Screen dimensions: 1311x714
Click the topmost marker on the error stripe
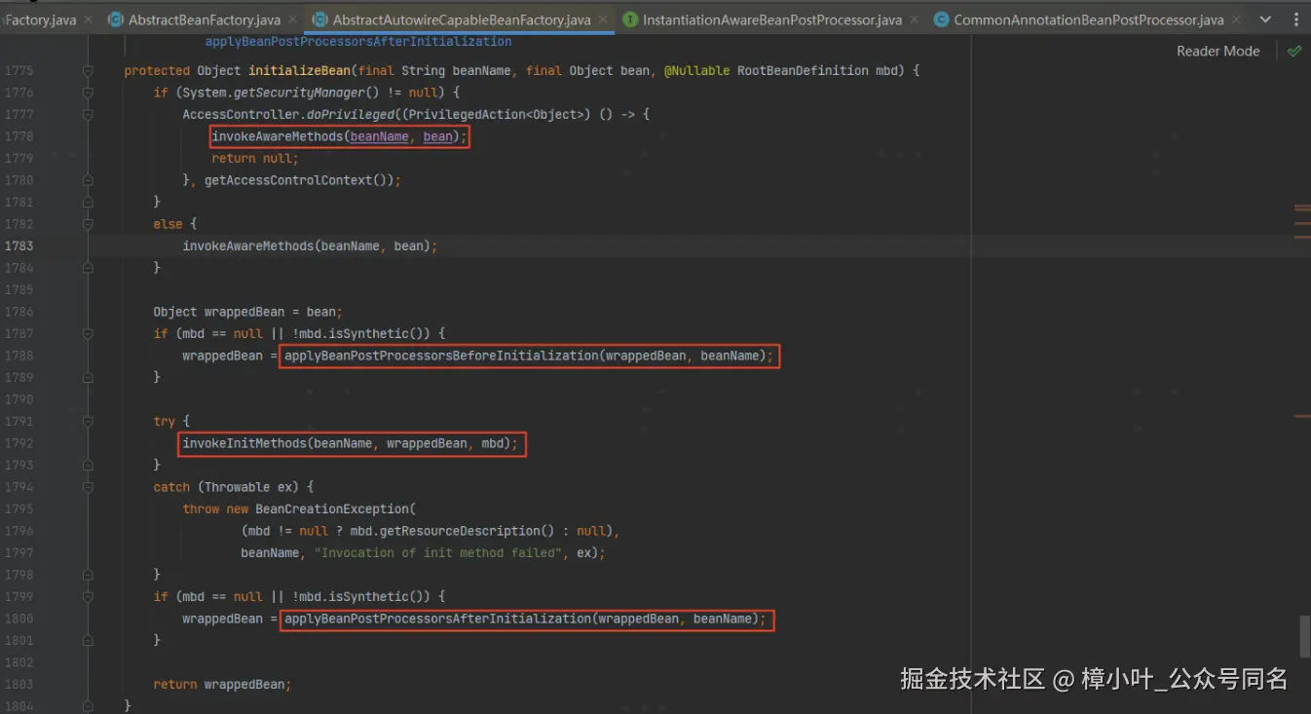tap(1303, 207)
